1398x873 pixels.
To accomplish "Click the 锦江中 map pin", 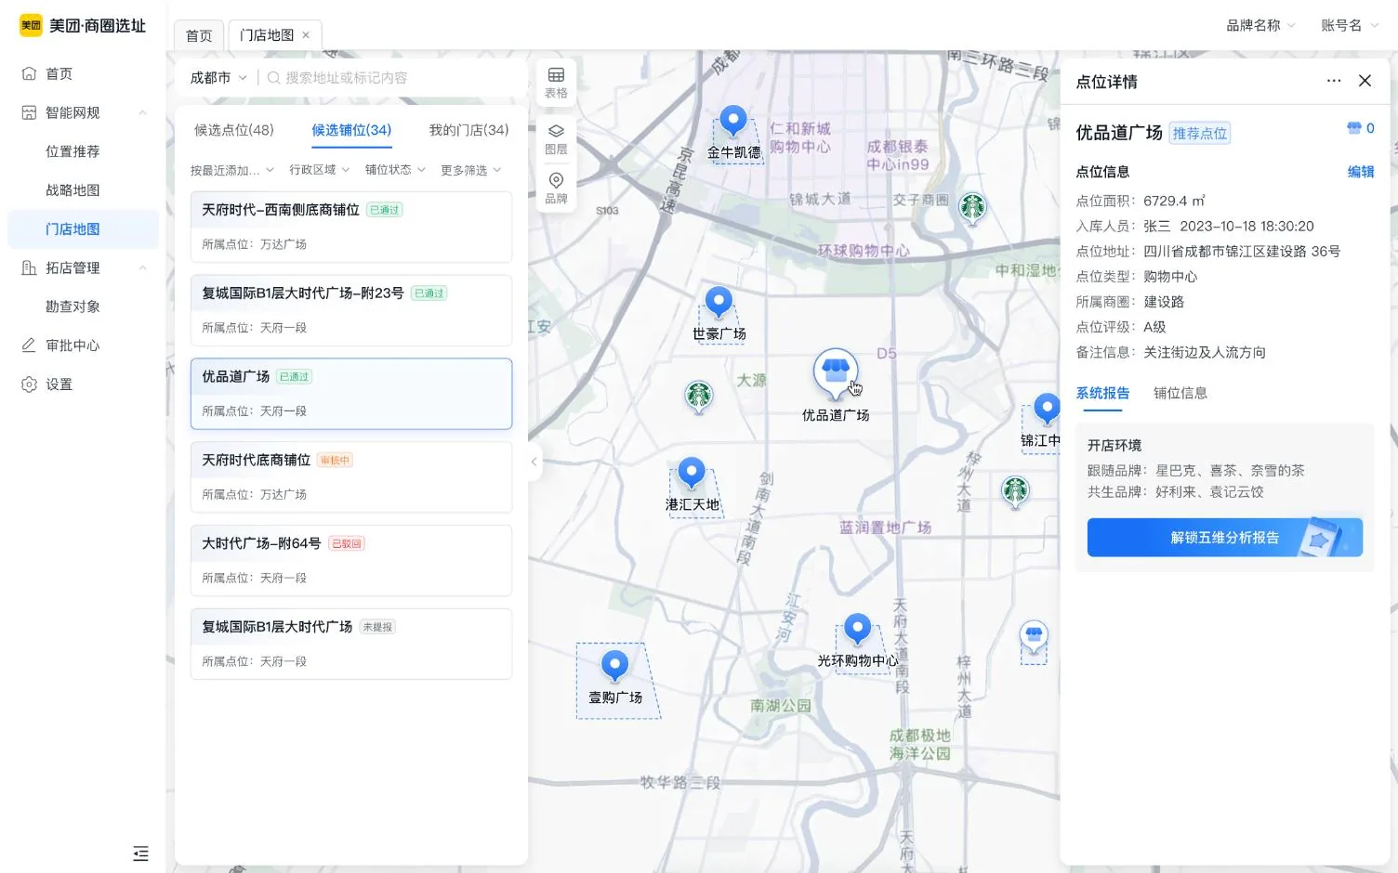I will pos(1047,409).
